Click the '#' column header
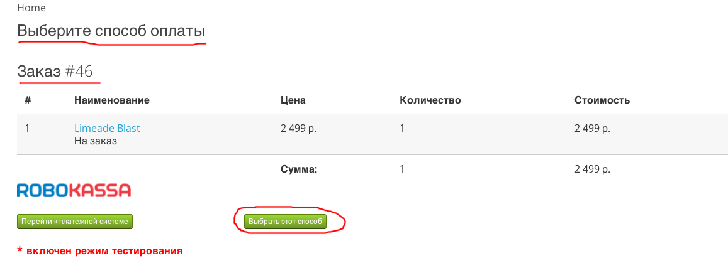Screen dimensions: 728x263 (28, 100)
